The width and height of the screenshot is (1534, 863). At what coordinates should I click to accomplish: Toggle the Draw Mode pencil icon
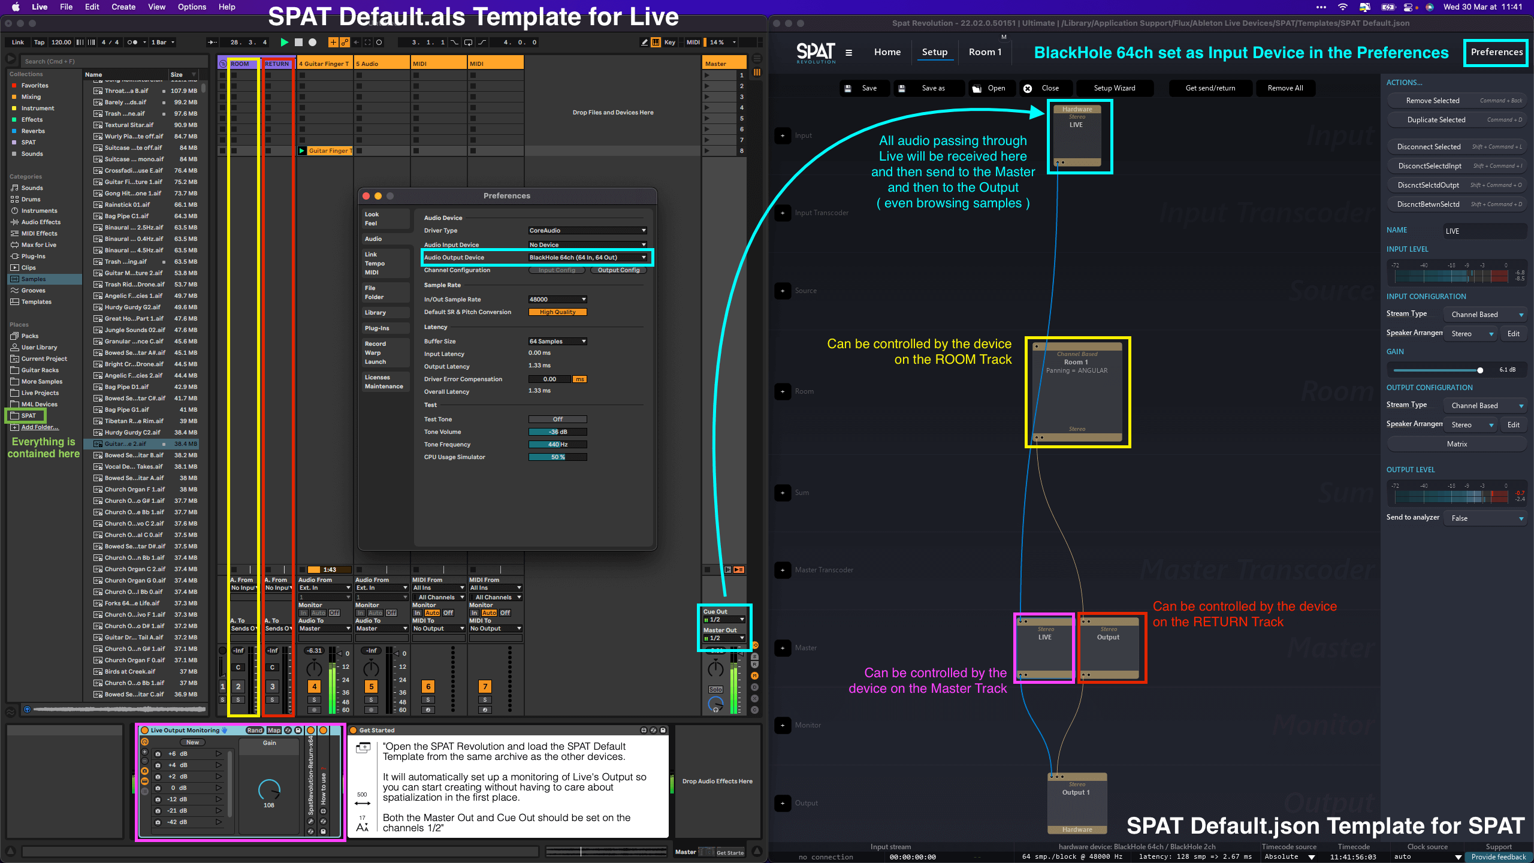(644, 42)
